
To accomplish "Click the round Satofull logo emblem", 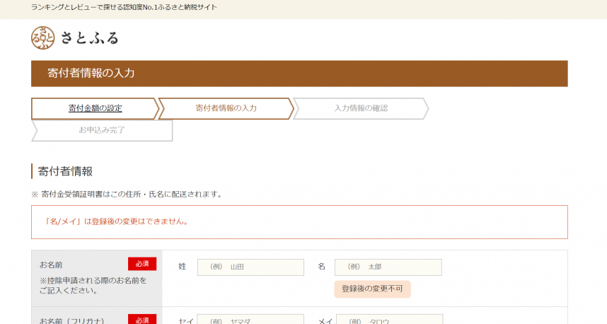I will click(x=42, y=37).
